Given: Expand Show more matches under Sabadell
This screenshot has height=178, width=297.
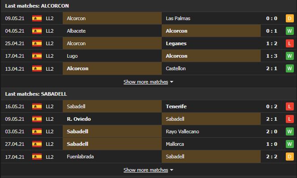Looking at the screenshot, I should click(146, 170).
